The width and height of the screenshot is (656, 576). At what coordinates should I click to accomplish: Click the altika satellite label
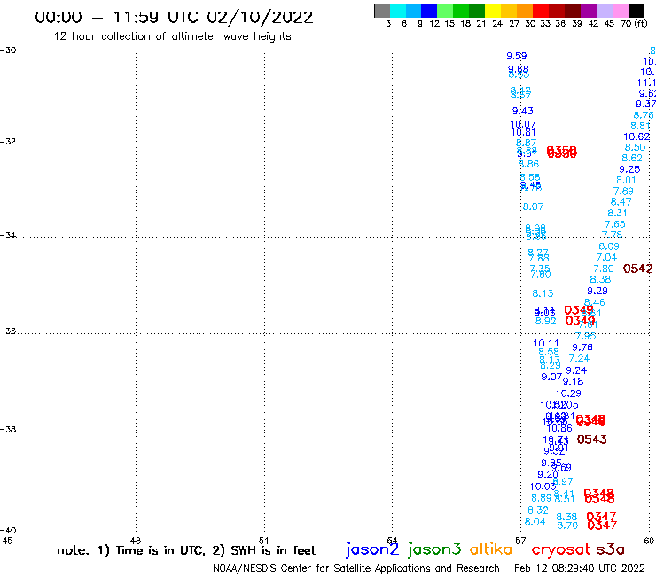coord(490,549)
